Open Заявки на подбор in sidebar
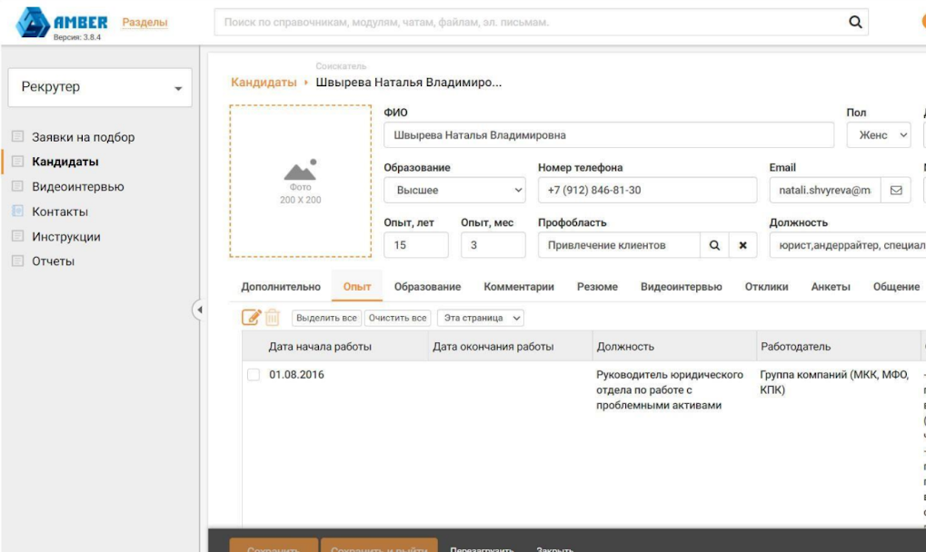926x552 pixels. point(84,137)
